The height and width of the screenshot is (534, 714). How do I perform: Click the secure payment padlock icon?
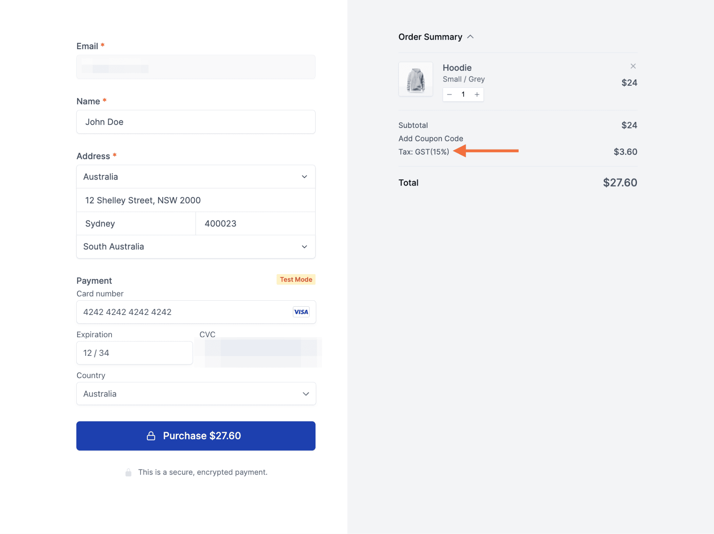[128, 472]
